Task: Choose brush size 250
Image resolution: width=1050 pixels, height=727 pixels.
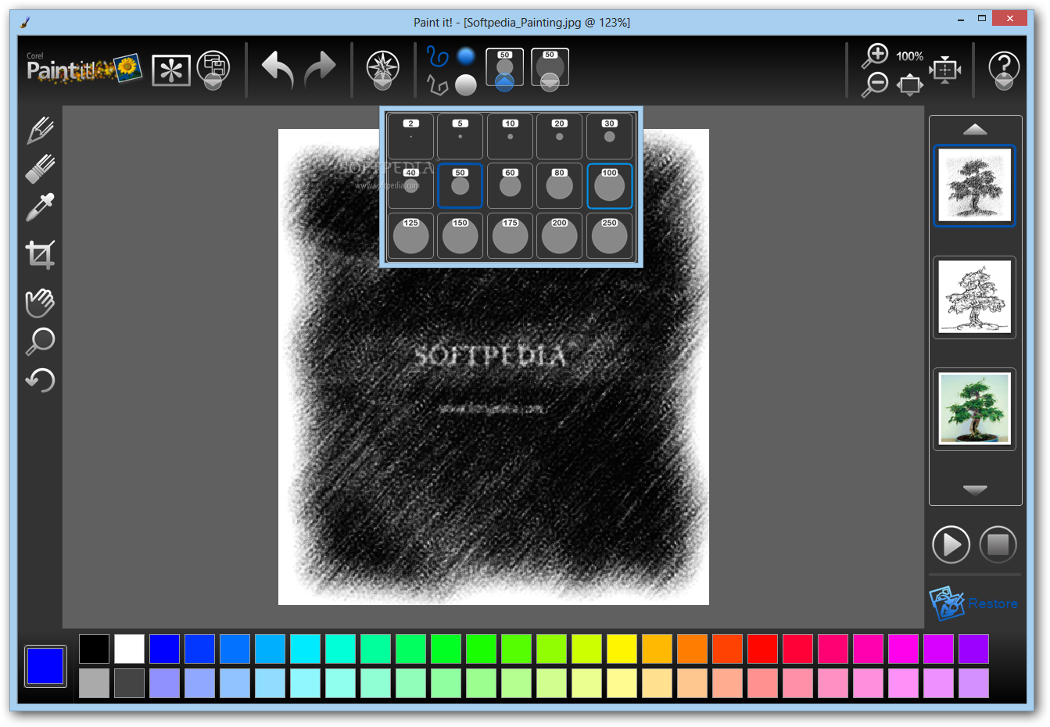Action: pos(609,235)
